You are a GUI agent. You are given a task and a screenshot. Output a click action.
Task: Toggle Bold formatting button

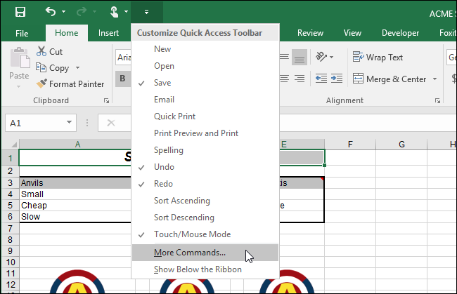[123, 78]
